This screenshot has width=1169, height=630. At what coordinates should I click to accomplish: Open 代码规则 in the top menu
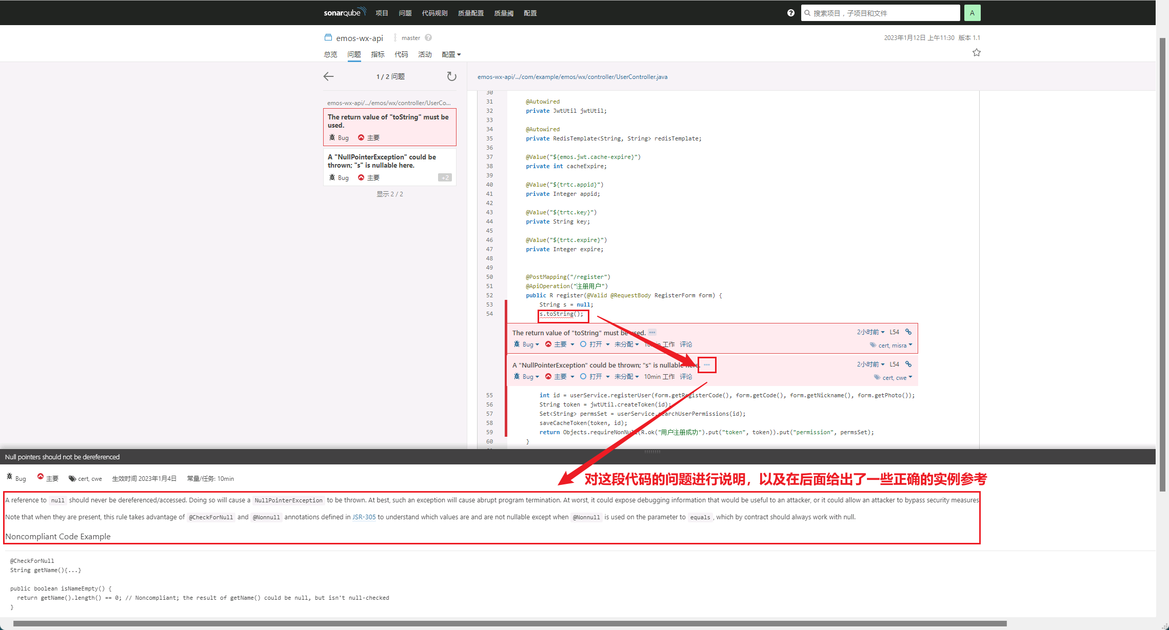(434, 13)
